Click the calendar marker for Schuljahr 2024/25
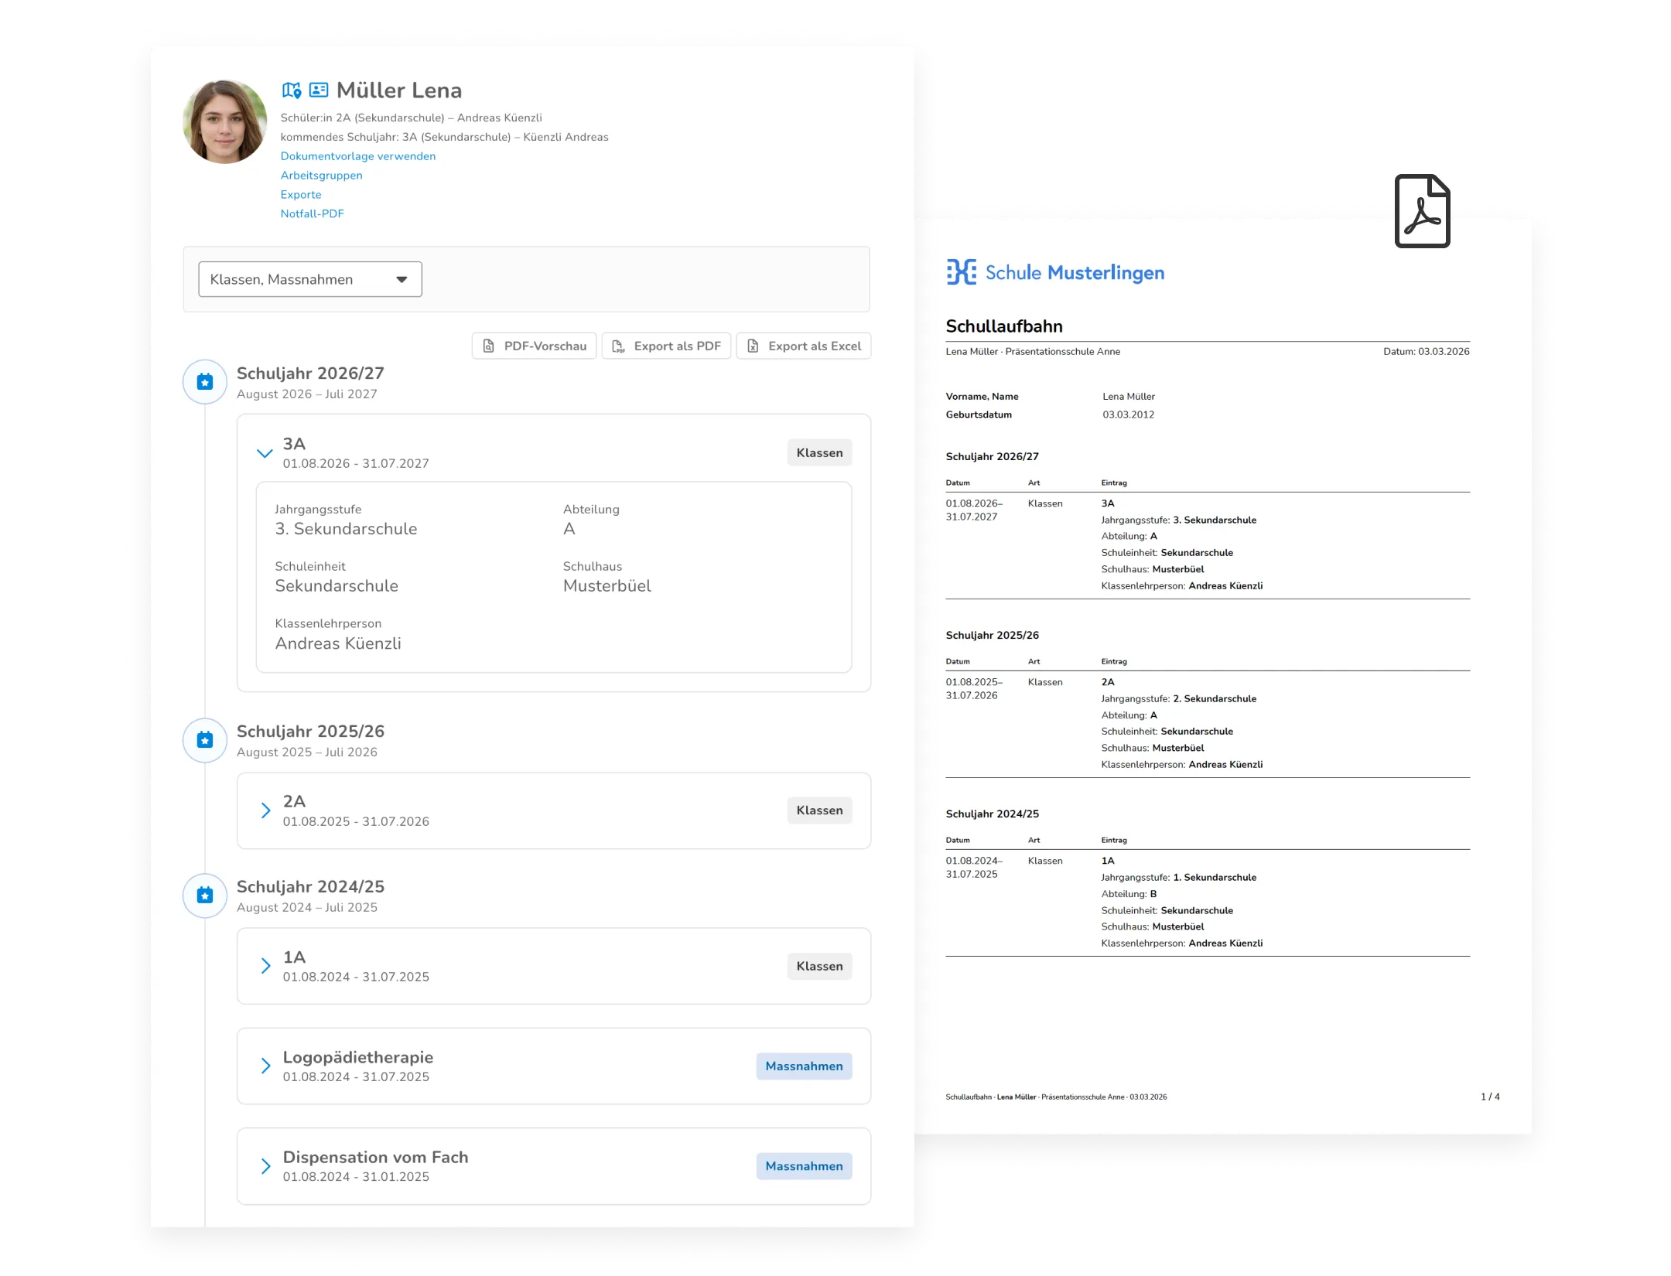 point(205,896)
